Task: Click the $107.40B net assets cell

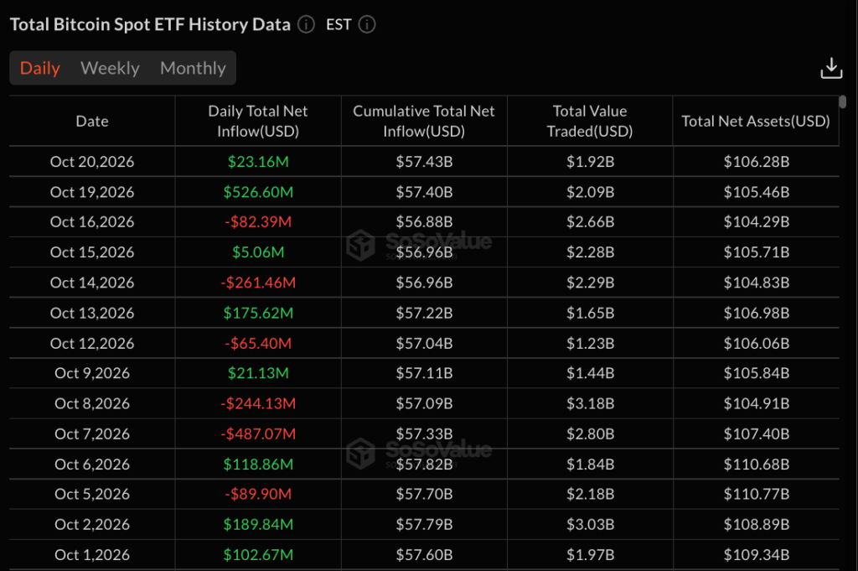Action: (x=757, y=433)
